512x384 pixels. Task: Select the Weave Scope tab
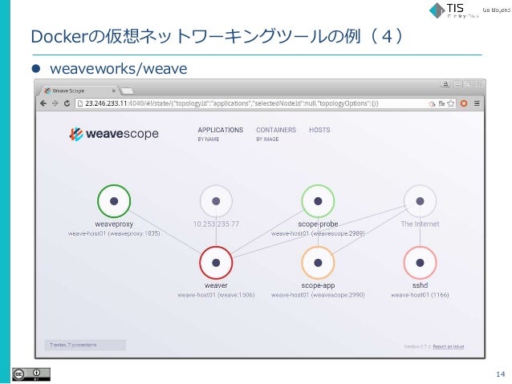click(x=77, y=91)
